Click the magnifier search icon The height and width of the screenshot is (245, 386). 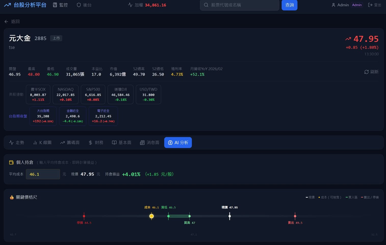(x=206, y=5)
